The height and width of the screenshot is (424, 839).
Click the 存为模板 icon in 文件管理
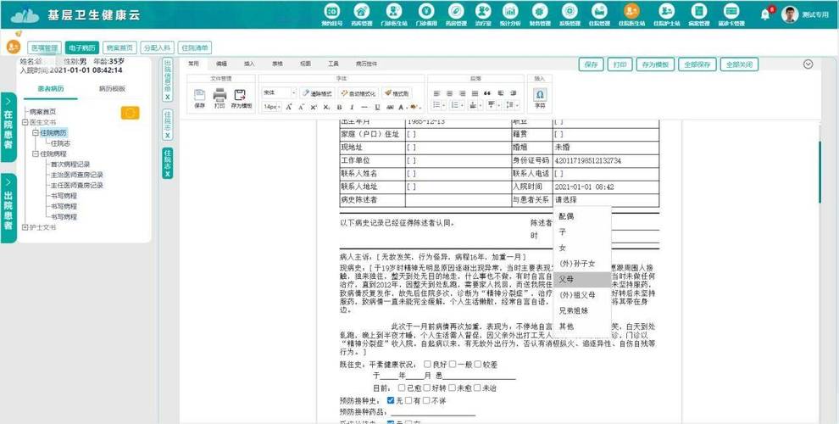coord(240,95)
